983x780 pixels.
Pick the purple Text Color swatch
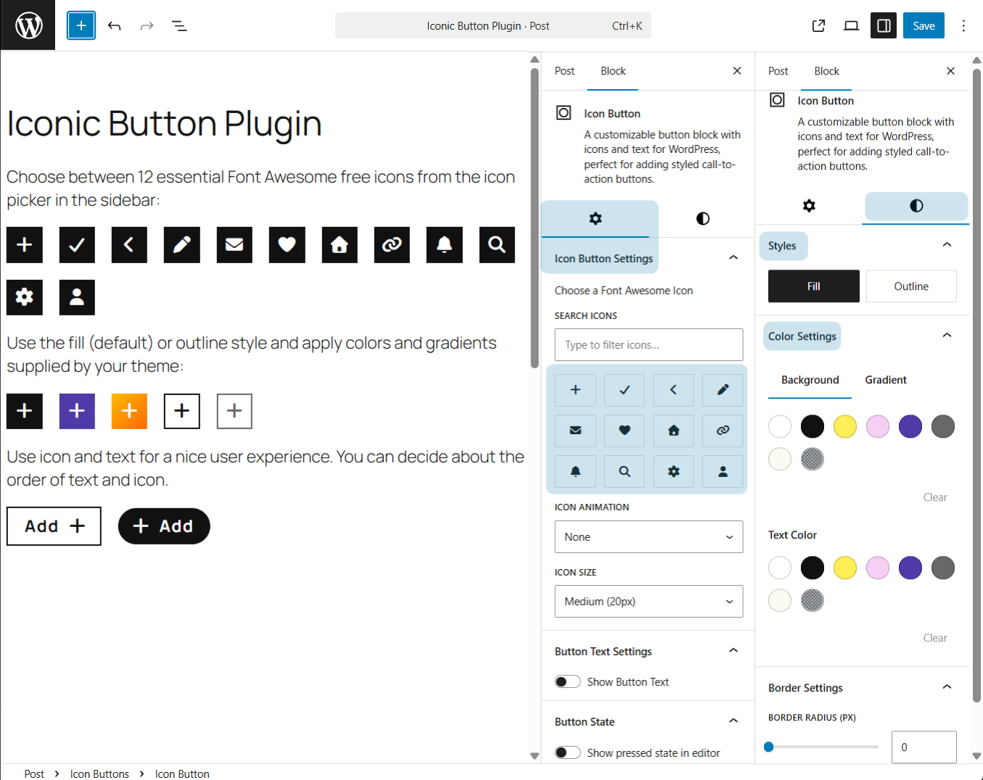[x=910, y=568]
